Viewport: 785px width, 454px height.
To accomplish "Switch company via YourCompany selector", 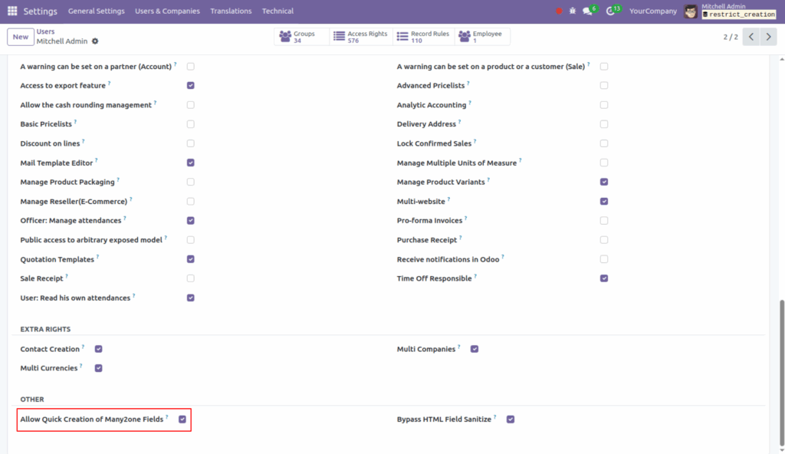I will (x=652, y=11).
